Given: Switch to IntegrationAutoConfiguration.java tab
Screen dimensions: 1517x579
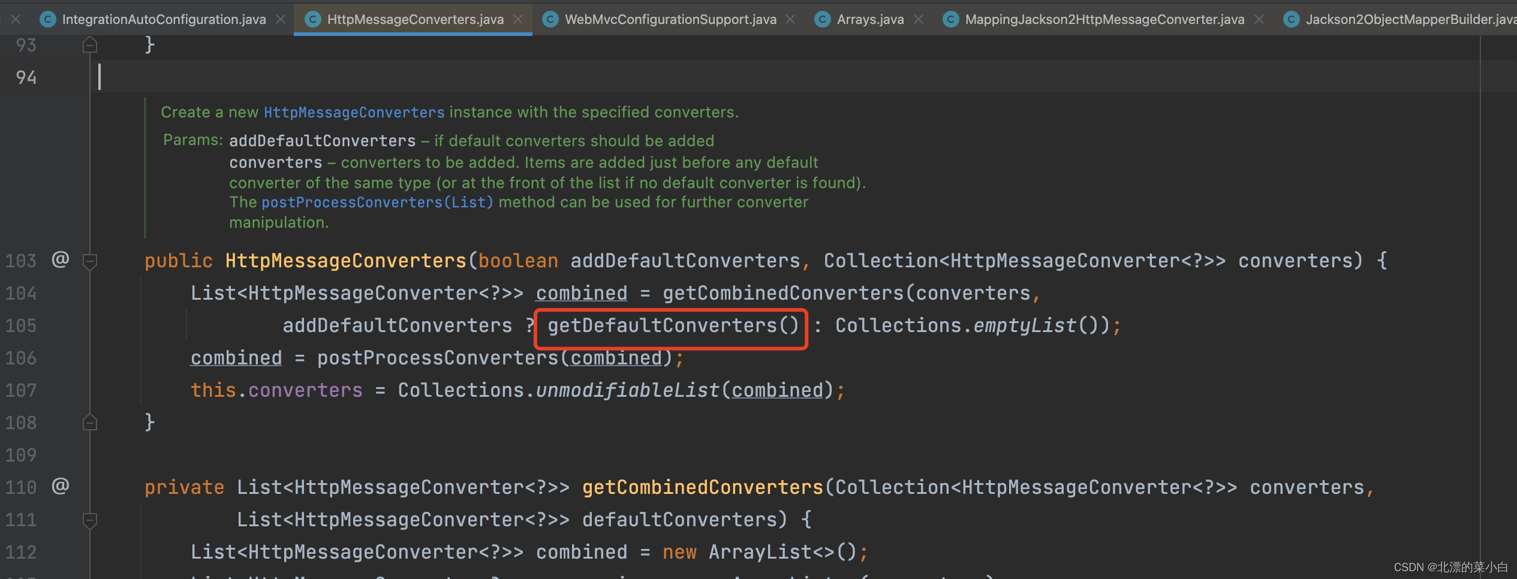Looking at the screenshot, I should (164, 19).
